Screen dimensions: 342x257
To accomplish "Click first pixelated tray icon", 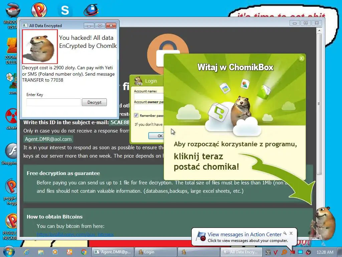I will tap(268, 252).
